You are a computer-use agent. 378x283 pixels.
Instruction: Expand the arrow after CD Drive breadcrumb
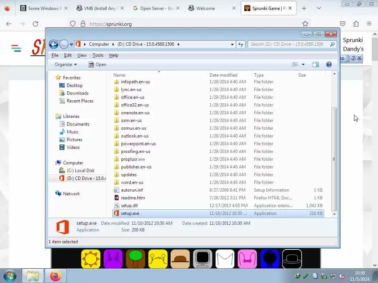(178, 44)
